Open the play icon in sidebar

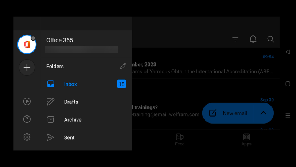27,101
